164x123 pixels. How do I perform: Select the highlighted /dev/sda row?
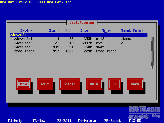click(79, 35)
